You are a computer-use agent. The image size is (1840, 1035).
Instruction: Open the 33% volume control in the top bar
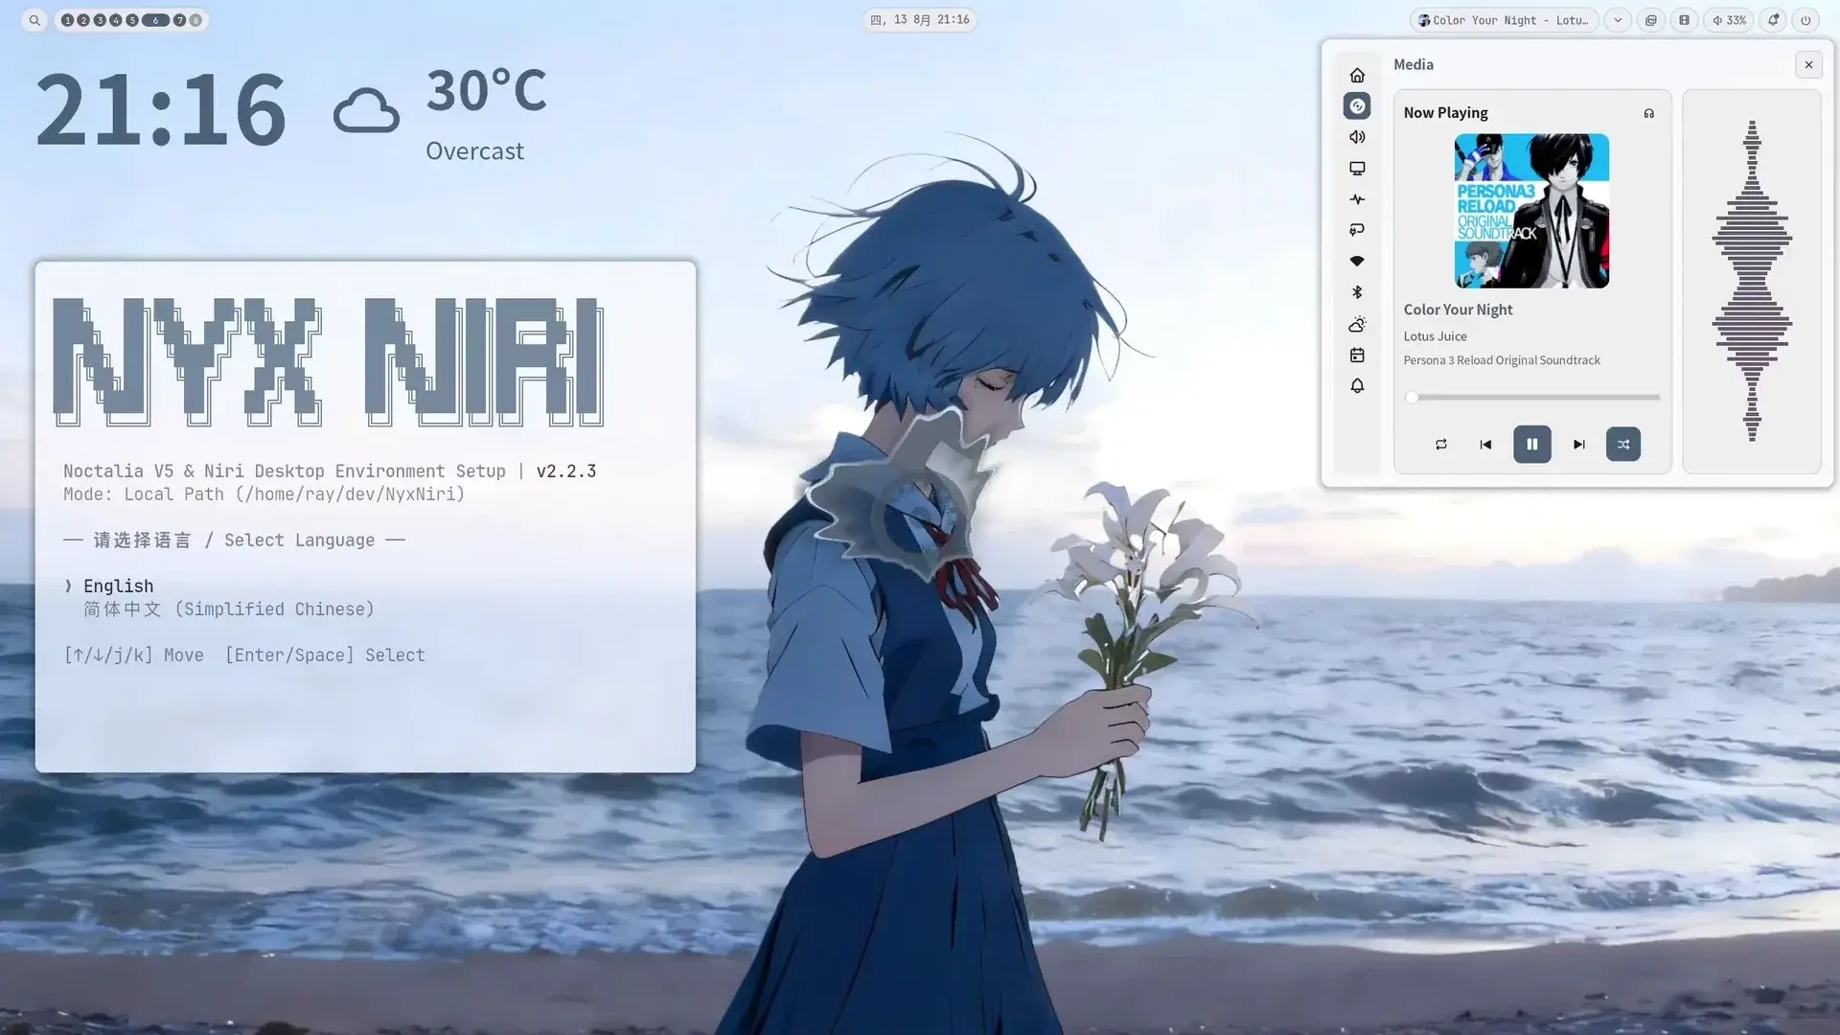(1729, 20)
